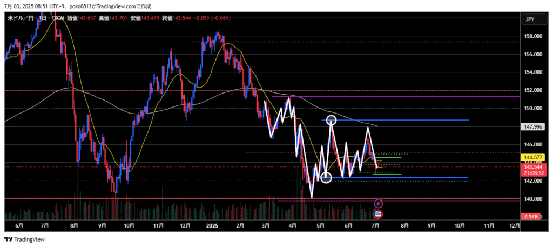Open the JPY currency selector
This screenshot has width=553, height=247.
pyautogui.click(x=530, y=19)
